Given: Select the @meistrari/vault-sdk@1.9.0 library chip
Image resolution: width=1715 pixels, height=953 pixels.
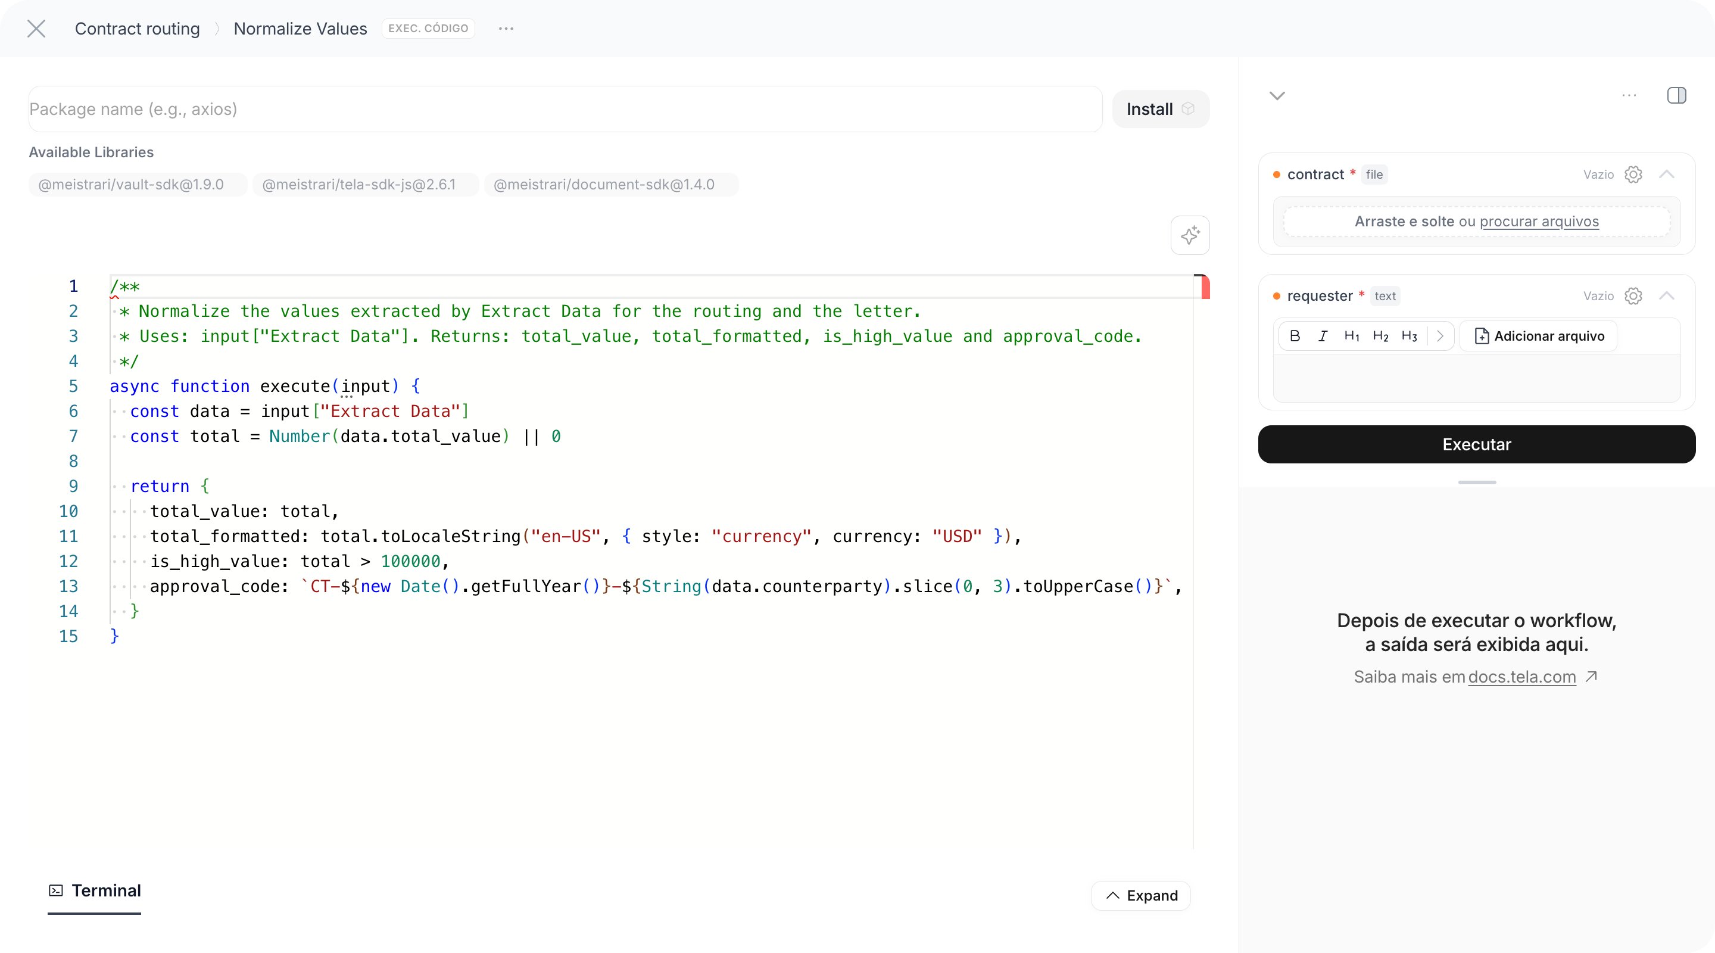Looking at the screenshot, I should point(138,185).
